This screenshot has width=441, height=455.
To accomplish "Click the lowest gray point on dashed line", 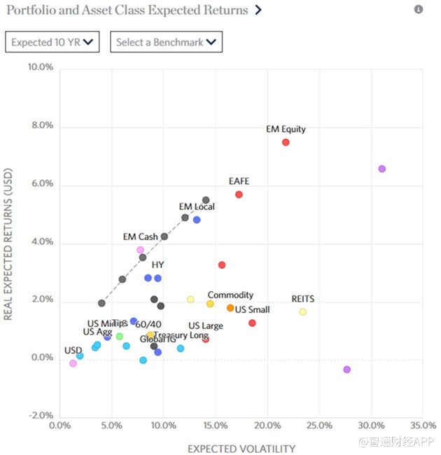I will point(101,303).
